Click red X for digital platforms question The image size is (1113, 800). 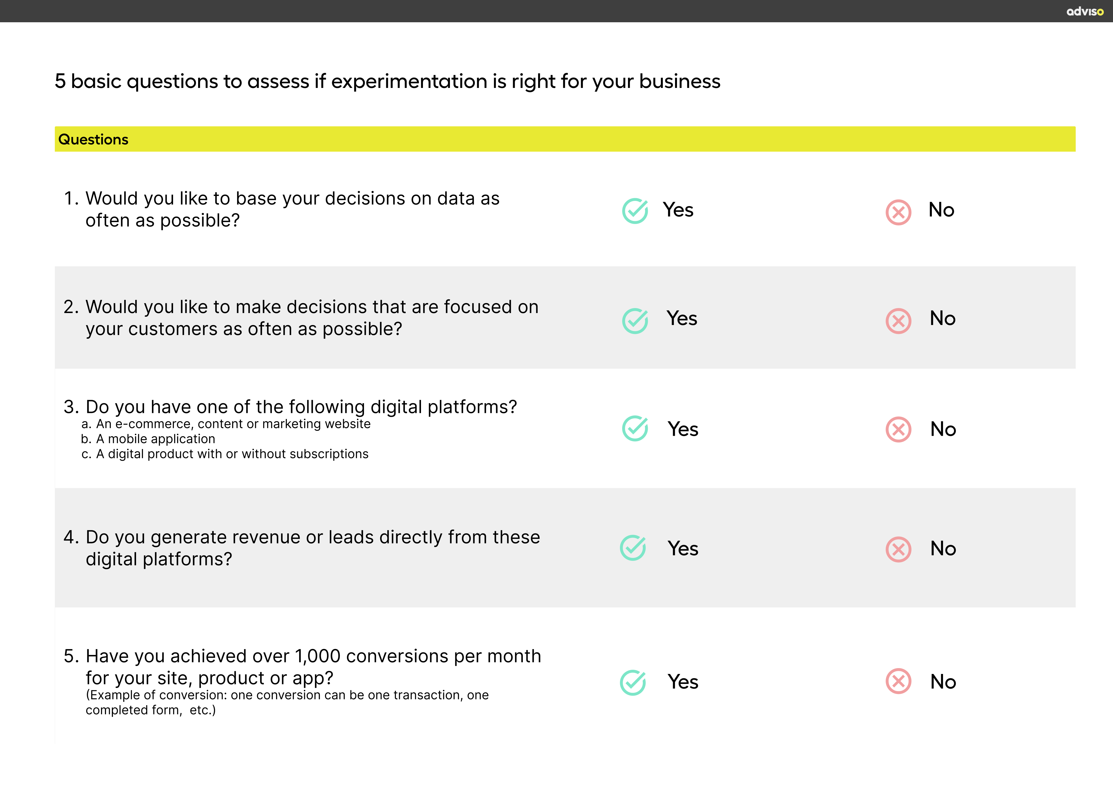(x=898, y=429)
